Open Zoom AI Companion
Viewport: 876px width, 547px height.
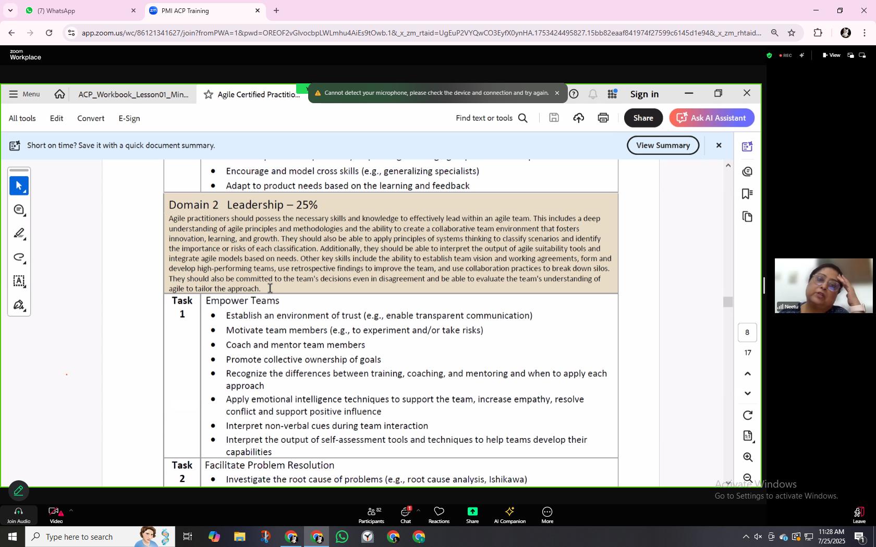click(x=509, y=515)
